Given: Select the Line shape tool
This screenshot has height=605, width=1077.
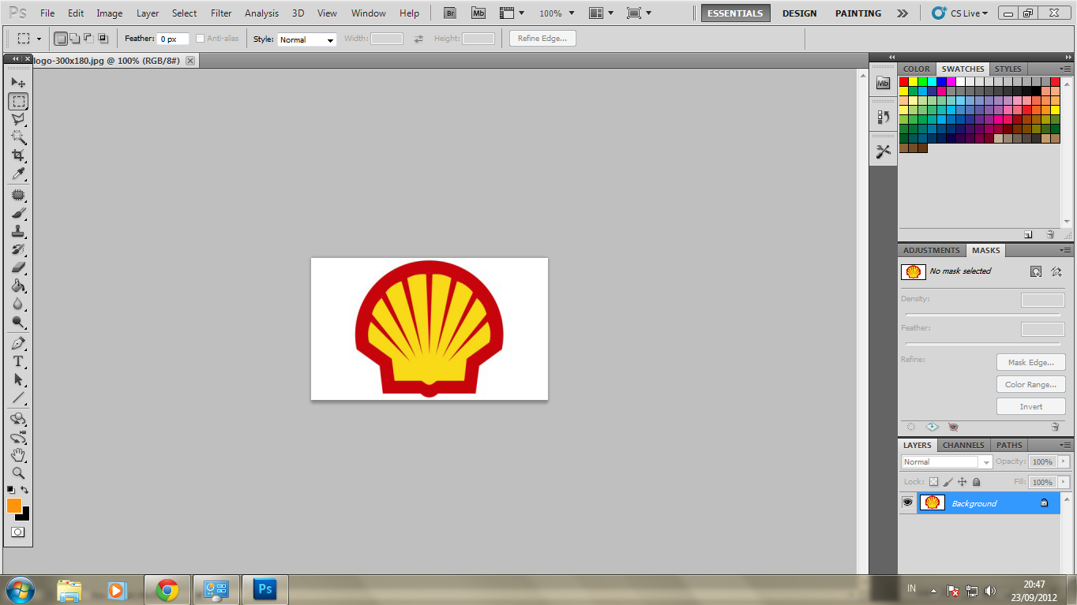Looking at the screenshot, I should point(18,398).
